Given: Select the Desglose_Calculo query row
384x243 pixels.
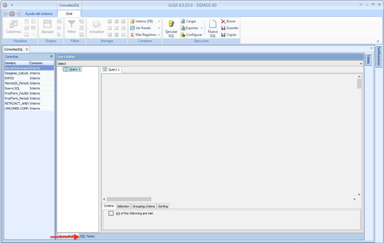Looking at the screenshot, I should point(29,73).
